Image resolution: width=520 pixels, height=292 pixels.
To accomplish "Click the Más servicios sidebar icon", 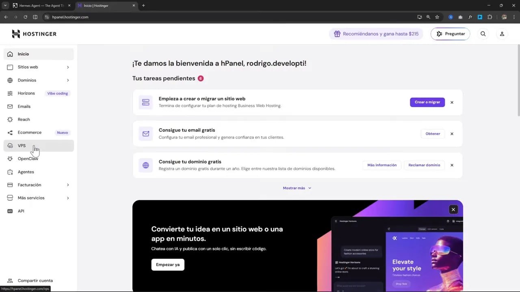I will (10, 198).
